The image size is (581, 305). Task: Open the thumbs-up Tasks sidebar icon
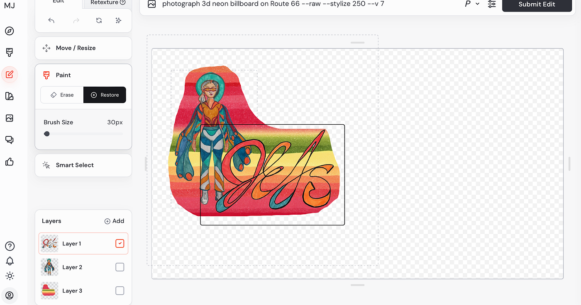10,162
